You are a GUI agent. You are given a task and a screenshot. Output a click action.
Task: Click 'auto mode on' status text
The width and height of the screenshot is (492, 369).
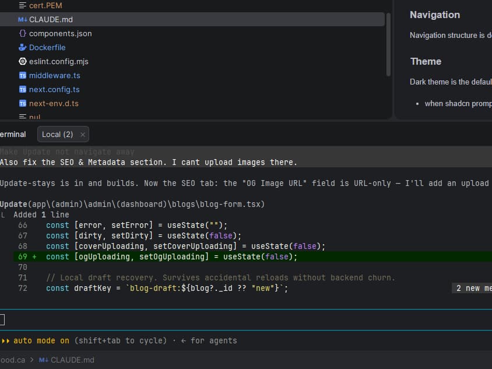tap(41, 340)
